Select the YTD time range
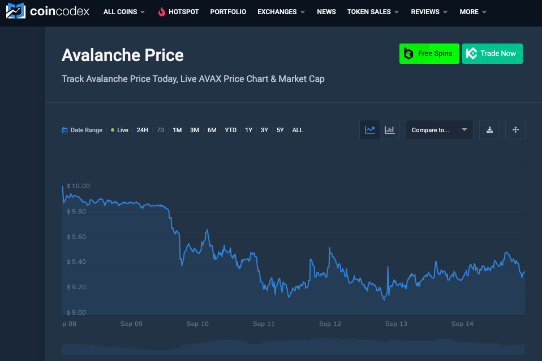Viewport: 542px width, 361px height. (231, 130)
